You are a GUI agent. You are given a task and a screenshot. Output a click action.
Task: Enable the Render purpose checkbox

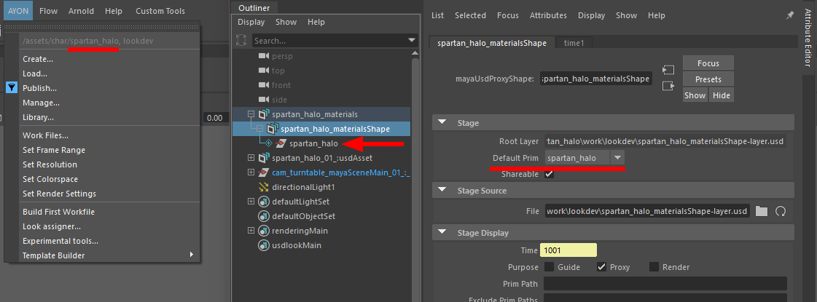coord(654,267)
